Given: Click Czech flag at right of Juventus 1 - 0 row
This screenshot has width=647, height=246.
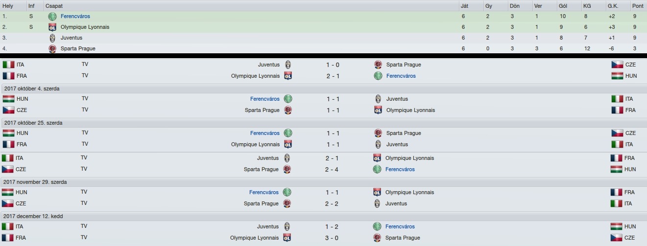Looking at the screenshot, I should 617,65.
